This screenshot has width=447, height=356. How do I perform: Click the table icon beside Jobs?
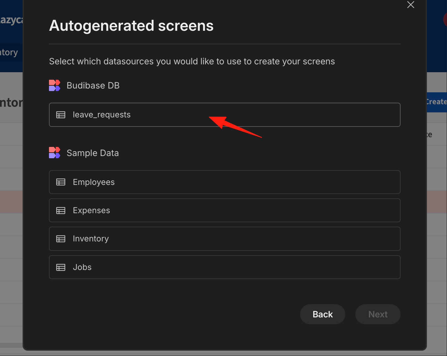pyautogui.click(x=61, y=267)
